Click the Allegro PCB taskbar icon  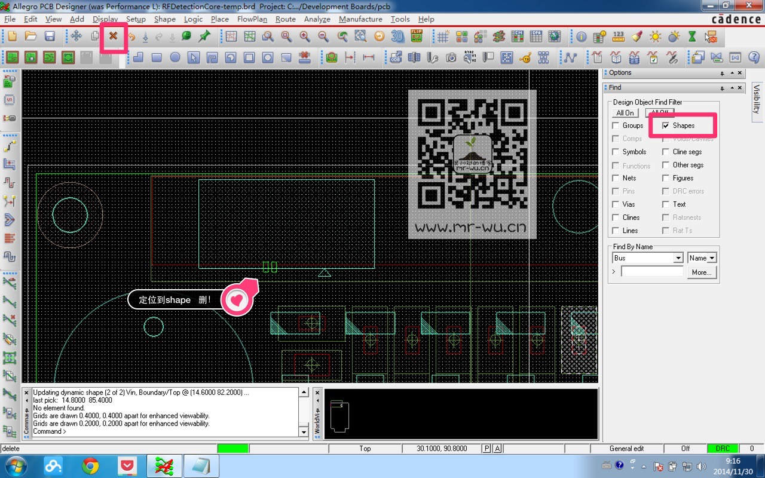coord(164,465)
